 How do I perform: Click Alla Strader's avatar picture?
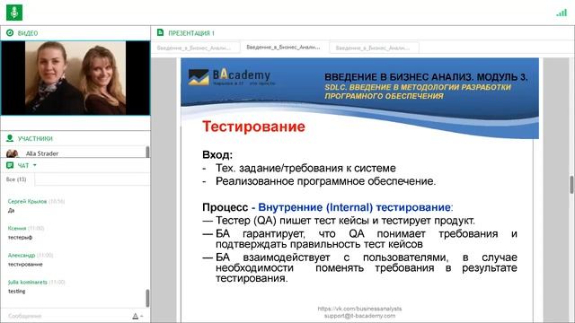(x=13, y=153)
